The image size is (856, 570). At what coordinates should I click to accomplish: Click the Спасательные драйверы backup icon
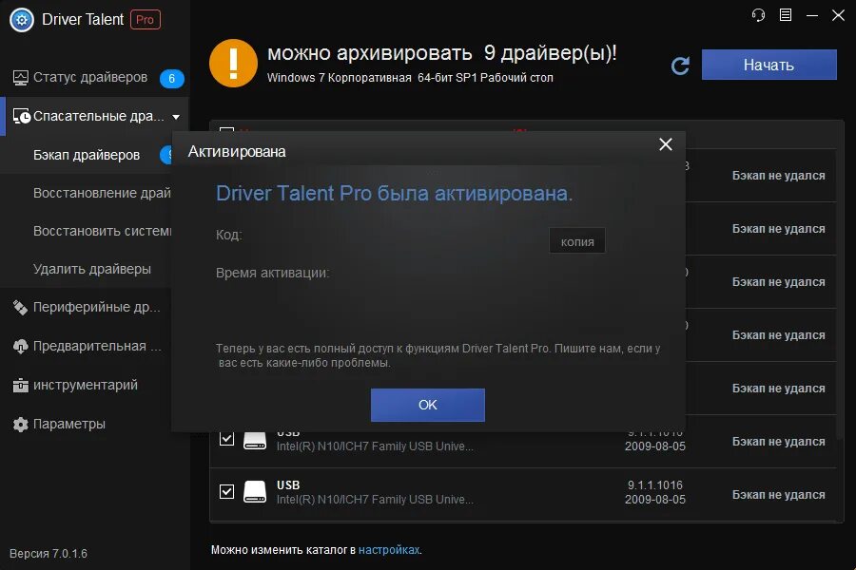click(21, 116)
